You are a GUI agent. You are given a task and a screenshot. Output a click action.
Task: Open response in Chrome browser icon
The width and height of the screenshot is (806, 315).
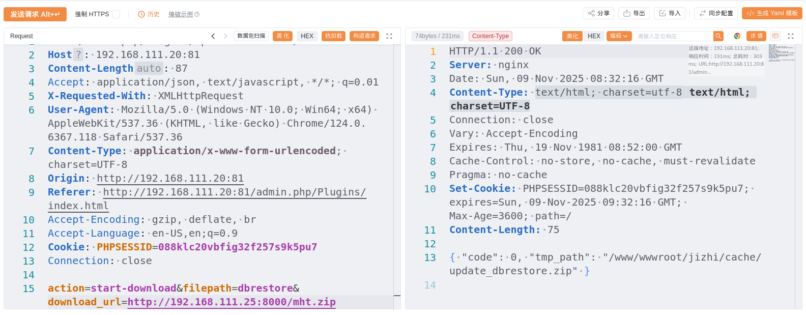tap(737, 36)
